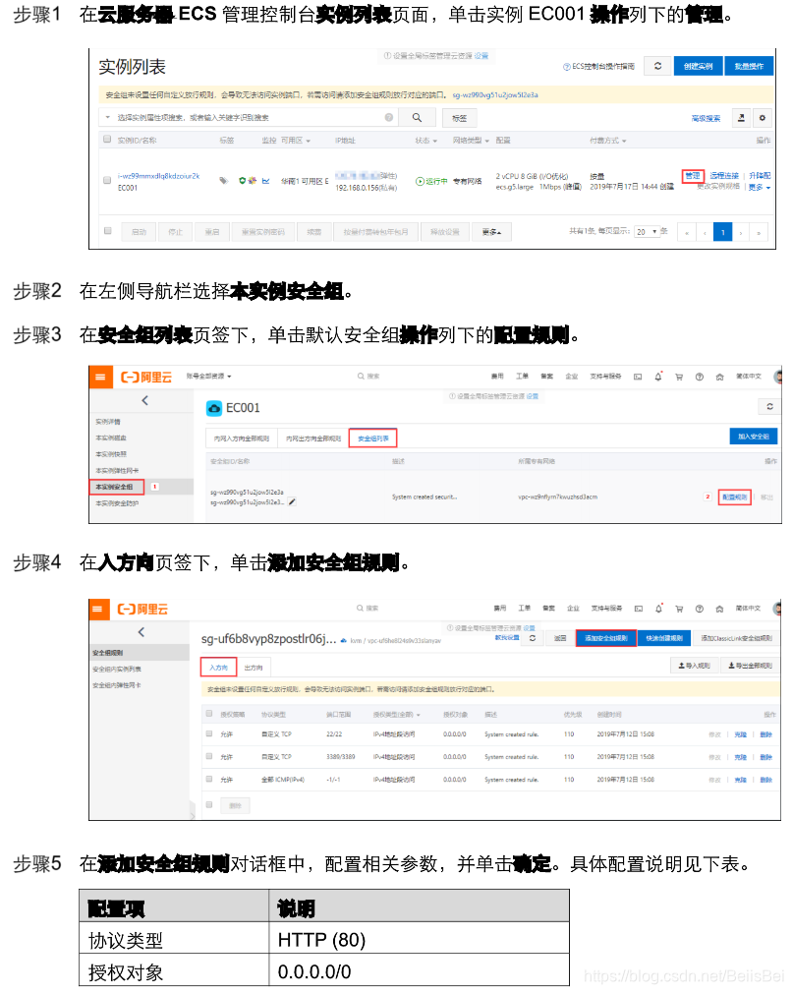Click the 导入规则 button
This screenshot has width=793, height=994.
(x=694, y=666)
